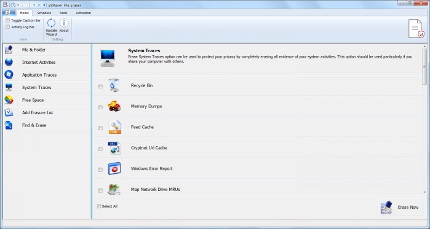430x229 pixels.
Task: Select Add Erasure List in the sidebar
Action: point(47,112)
